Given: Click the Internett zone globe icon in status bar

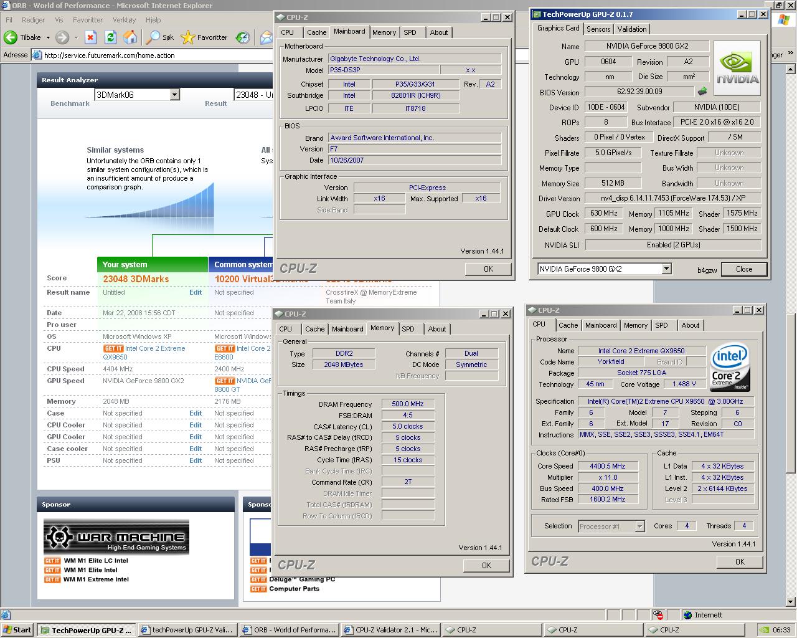Looking at the screenshot, I should [687, 615].
